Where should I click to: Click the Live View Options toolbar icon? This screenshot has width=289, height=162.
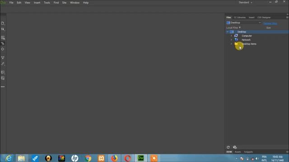[x=3, y=38]
